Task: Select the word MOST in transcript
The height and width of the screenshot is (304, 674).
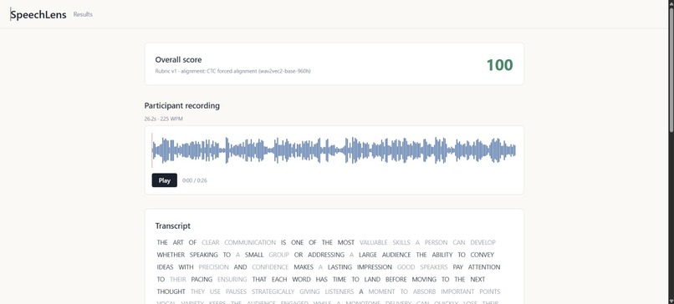Action: pyautogui.click(x=346, y=242)
